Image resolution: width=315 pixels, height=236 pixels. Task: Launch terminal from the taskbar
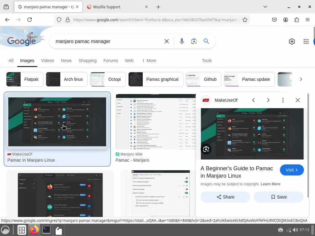(46, 230)
